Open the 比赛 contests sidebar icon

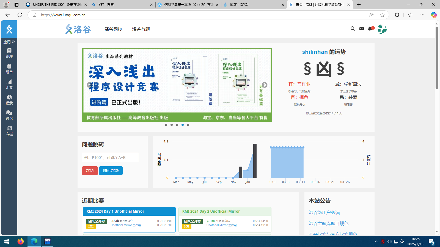(9, 84)
